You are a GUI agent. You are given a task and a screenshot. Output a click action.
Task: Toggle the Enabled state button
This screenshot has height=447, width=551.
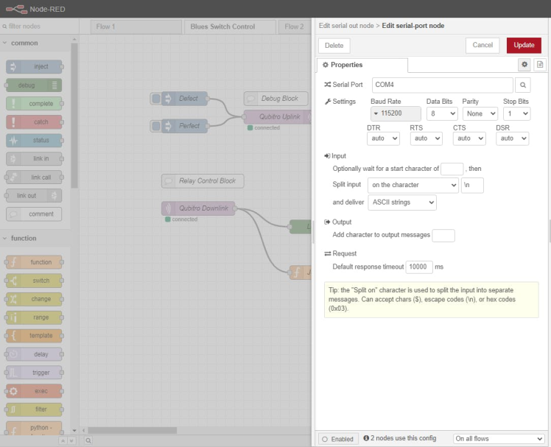click(337, 439)
